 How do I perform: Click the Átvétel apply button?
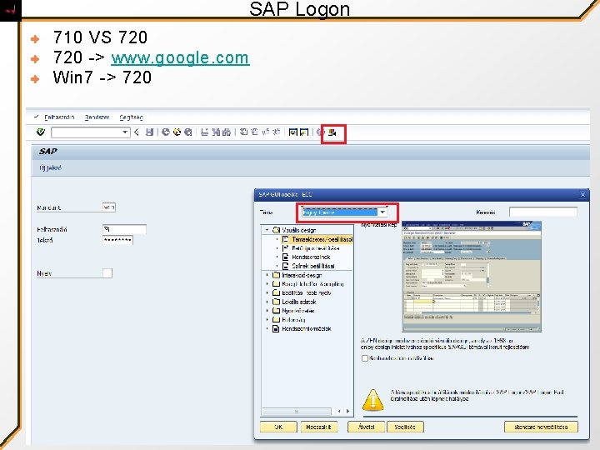point(366,427)
